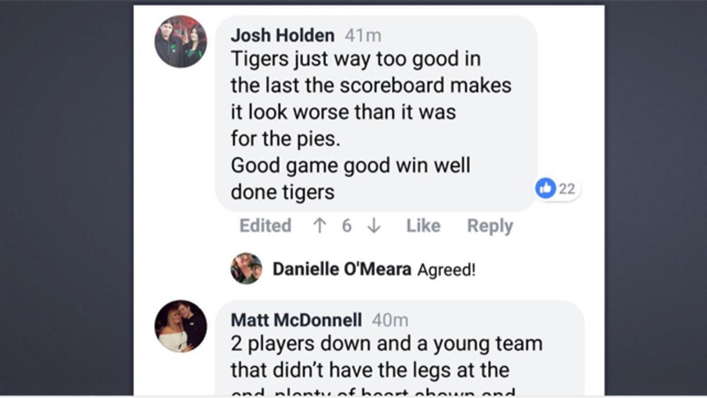Open Danielle O'Meara's "Agreed!" reply text
Image resolution: width=707 pixels, height=398 pixels.
click(x=446, y=270)
